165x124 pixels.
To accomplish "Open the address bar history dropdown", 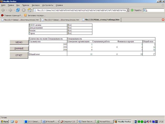I will (x=128, y=10).
